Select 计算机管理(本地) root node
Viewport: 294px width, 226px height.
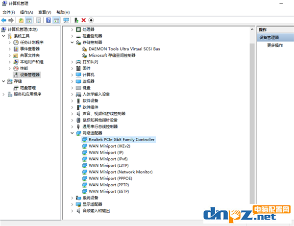pos(23,29)
